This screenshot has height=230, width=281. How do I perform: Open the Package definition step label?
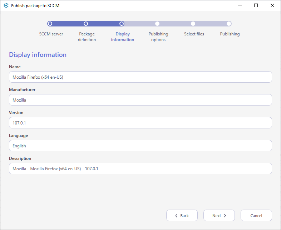(x=87, y=37)
